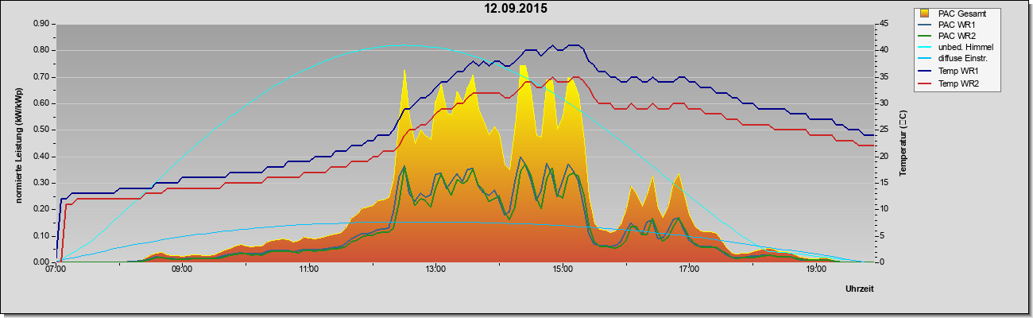The width and height of the screenshot is (1033, 318).
Task: Click the 0.40 value on left axis
Action: (41, 157)
